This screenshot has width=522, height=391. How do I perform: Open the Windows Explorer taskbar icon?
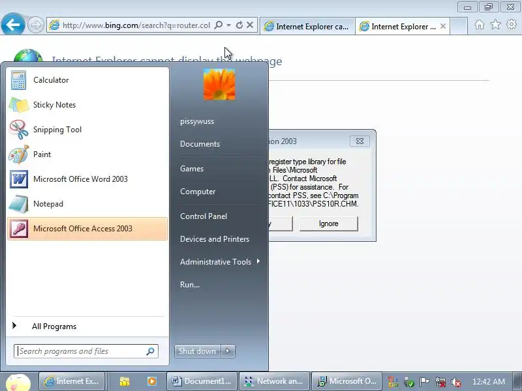pyautogui.click(x=124, y=381)
